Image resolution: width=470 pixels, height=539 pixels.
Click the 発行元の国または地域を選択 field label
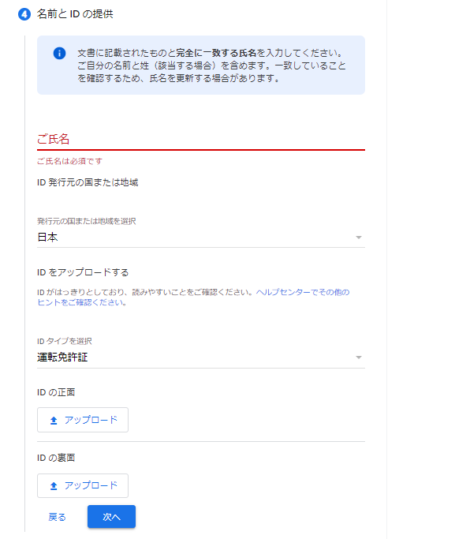(x=87, y=221)
